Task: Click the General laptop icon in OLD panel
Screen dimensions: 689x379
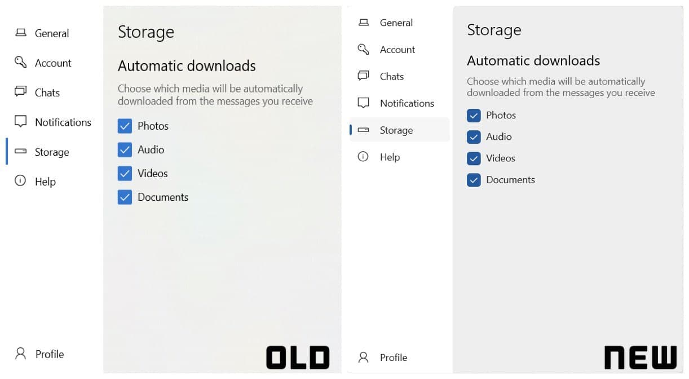Action: (21, 33)
